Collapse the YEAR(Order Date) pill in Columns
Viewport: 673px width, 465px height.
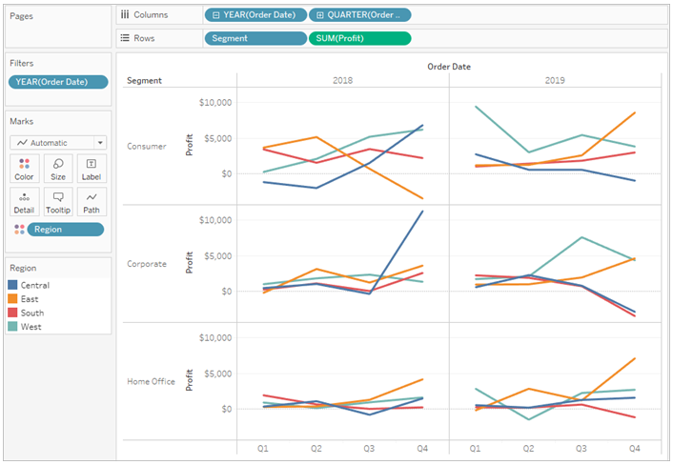point(215,15)
